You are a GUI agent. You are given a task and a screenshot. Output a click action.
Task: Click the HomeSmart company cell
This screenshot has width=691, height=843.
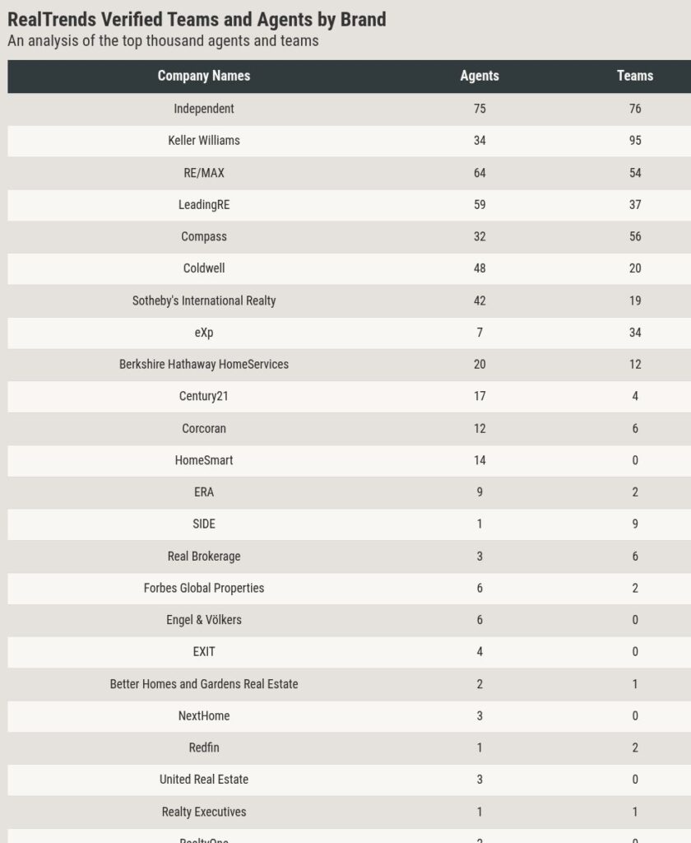[x=204, y=460]
